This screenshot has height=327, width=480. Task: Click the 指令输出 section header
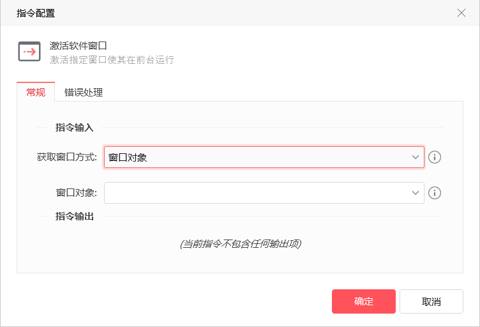(75, 217)
